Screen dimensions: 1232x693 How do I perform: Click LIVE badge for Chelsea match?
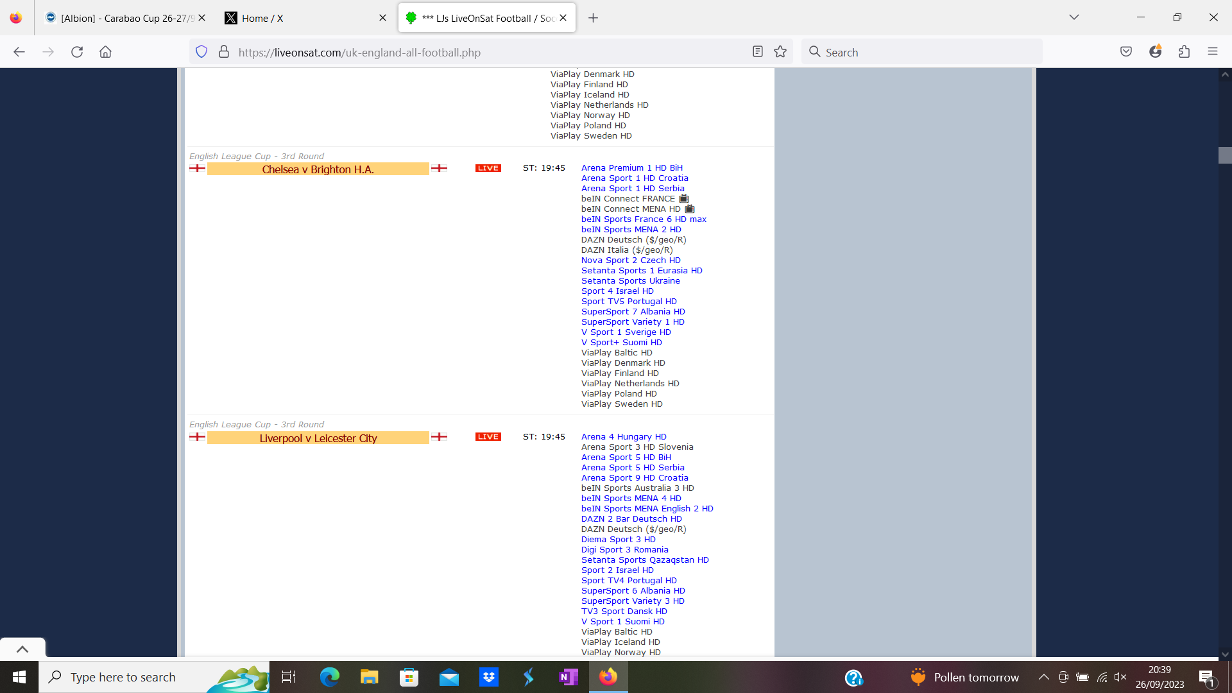pos(488,168)
